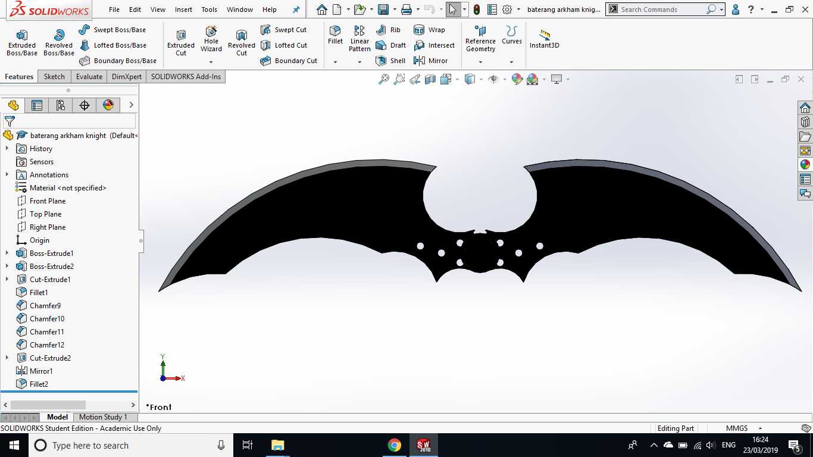Start an Extruded Cut
Screen dimensions: 813x457
181,43
